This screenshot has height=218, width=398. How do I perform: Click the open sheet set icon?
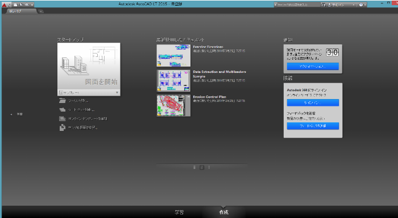pos(62,110)
